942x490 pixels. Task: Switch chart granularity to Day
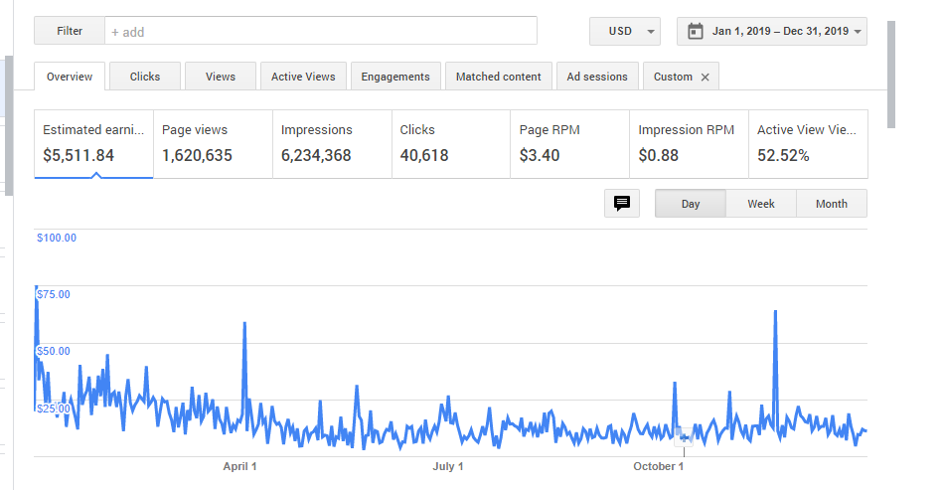pos(690,204)
